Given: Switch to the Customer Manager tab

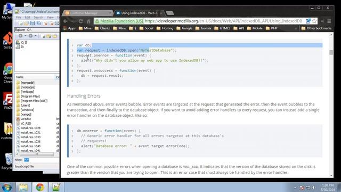Looking at the screenshot, I should (x=87, y=13).
